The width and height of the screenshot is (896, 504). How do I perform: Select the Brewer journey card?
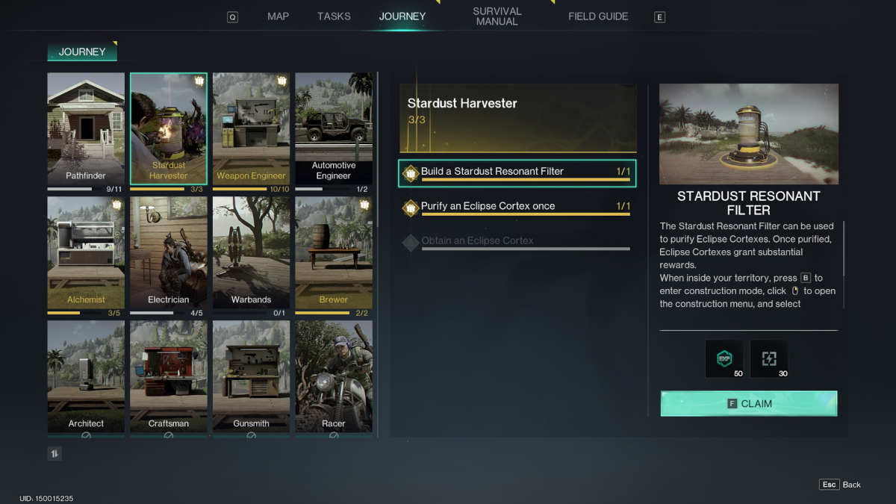(x=334, y=252)
